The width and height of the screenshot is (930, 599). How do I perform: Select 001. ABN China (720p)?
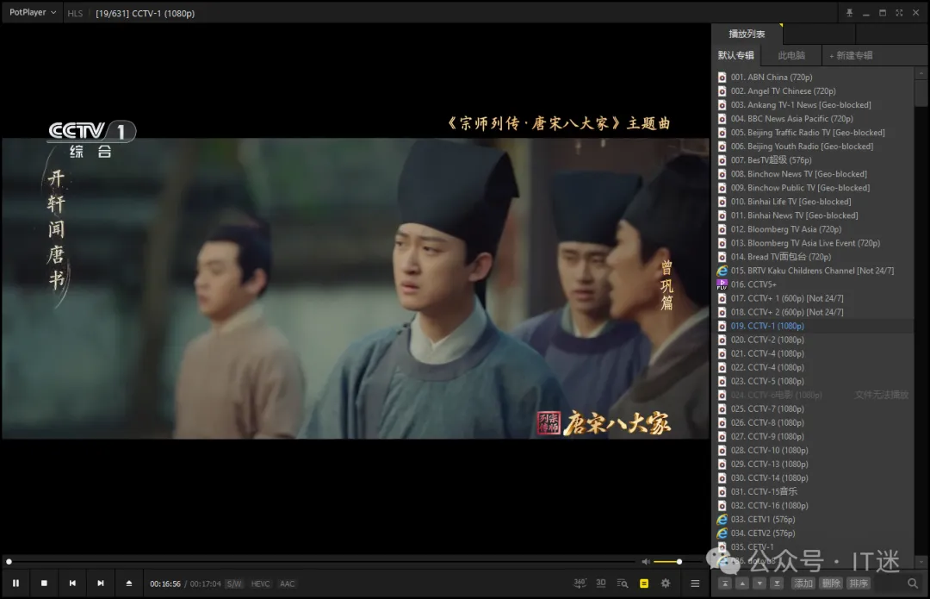pos(814,78)
